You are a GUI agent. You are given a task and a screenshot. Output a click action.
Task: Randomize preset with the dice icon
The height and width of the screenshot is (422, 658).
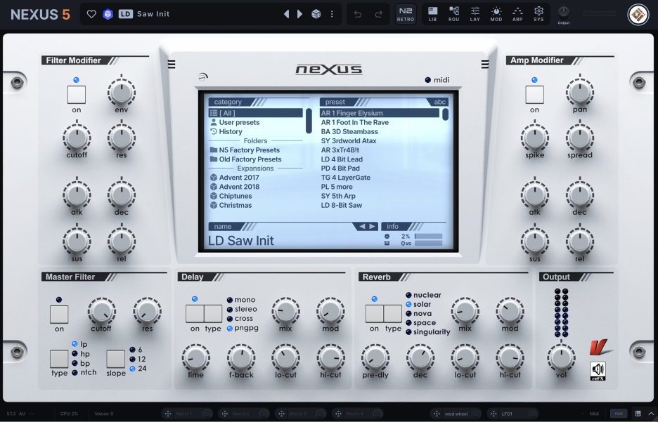[316, 14]
